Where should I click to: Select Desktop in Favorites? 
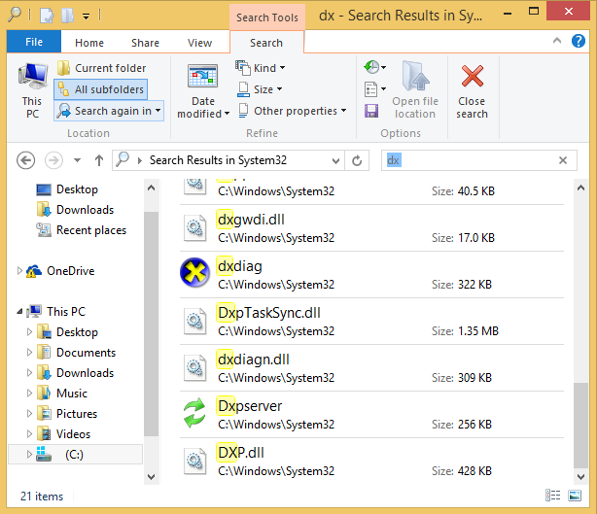[x=67, y=189]
